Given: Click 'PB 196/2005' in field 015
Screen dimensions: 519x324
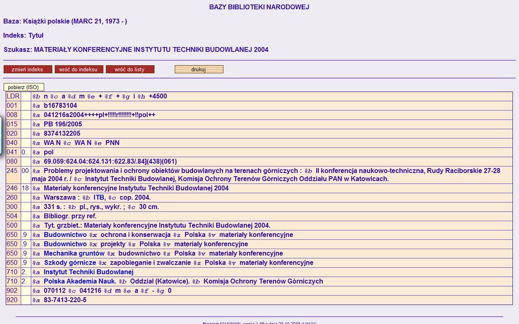Looking at the screenshot, I should point(62,124).
